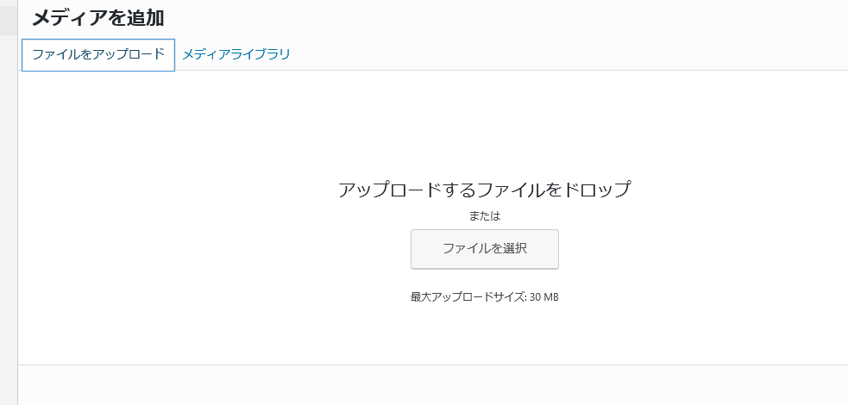This screenshot has width=848, height=405.
Task: Click the blank area above the drop heading
Action: point(485,124)
